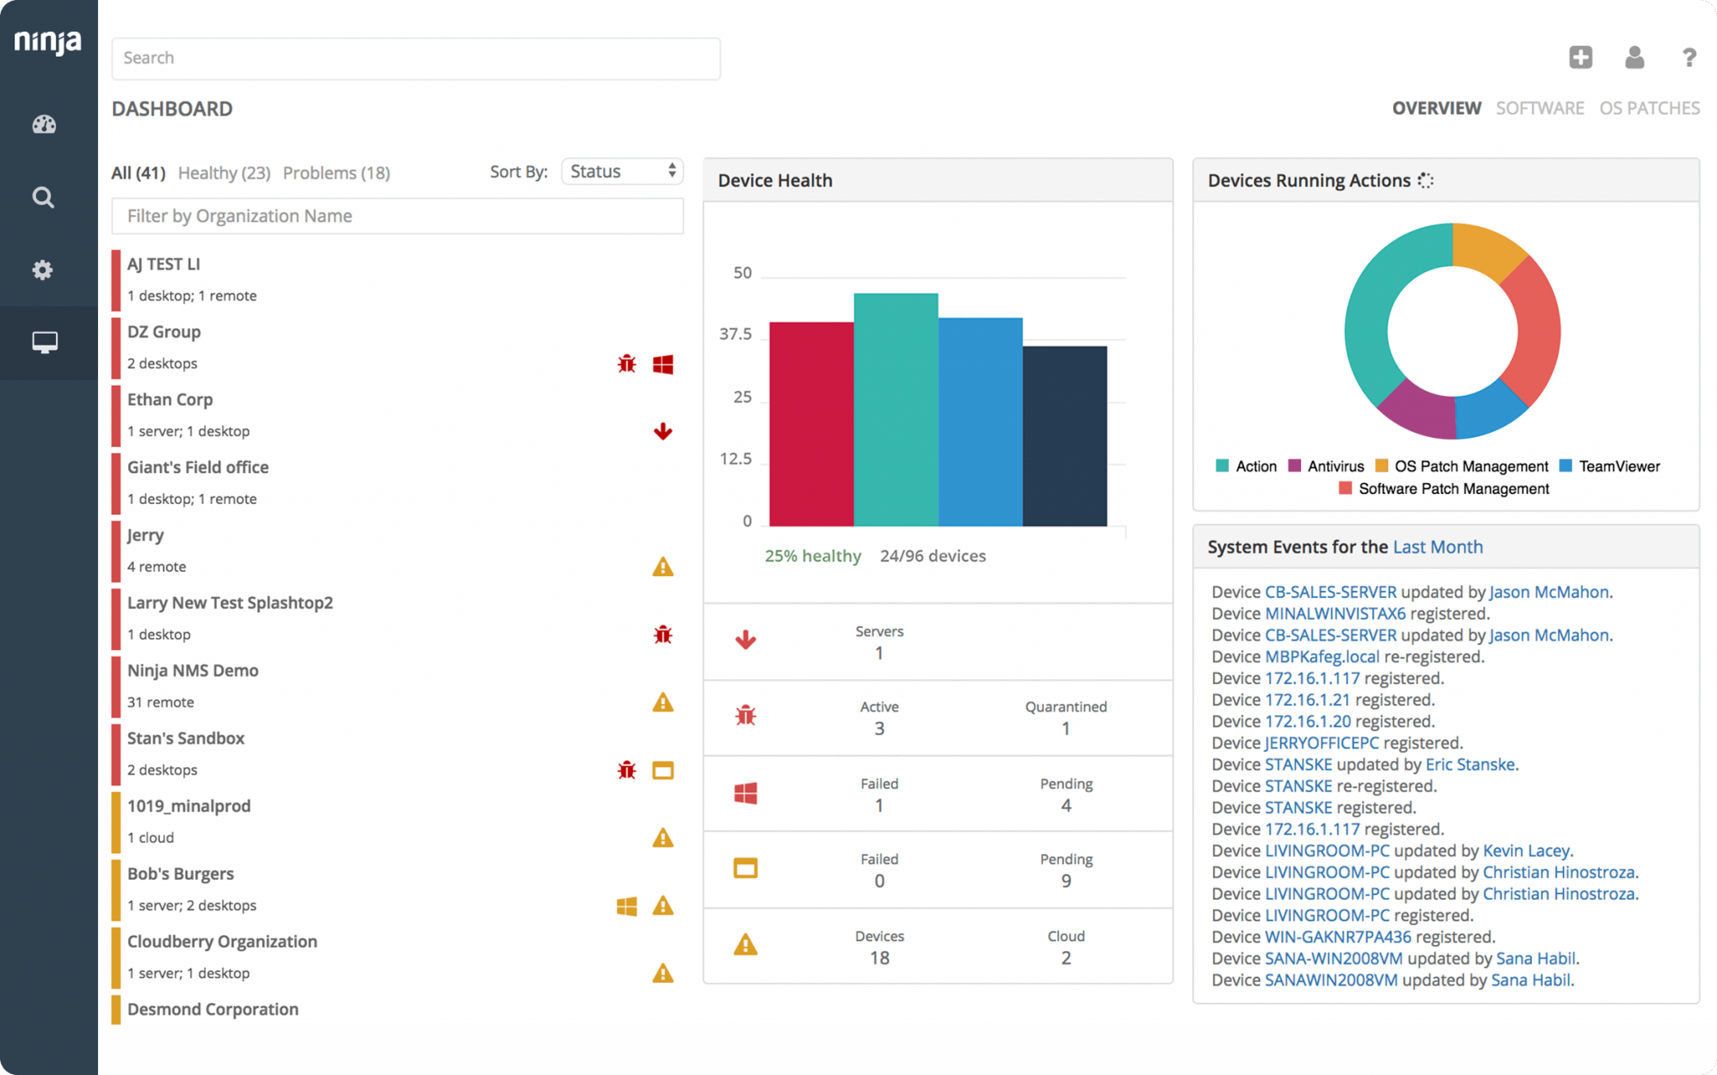Open the Dashboard panel from sidebar
1717x1075 pixels.
point(42,124)
